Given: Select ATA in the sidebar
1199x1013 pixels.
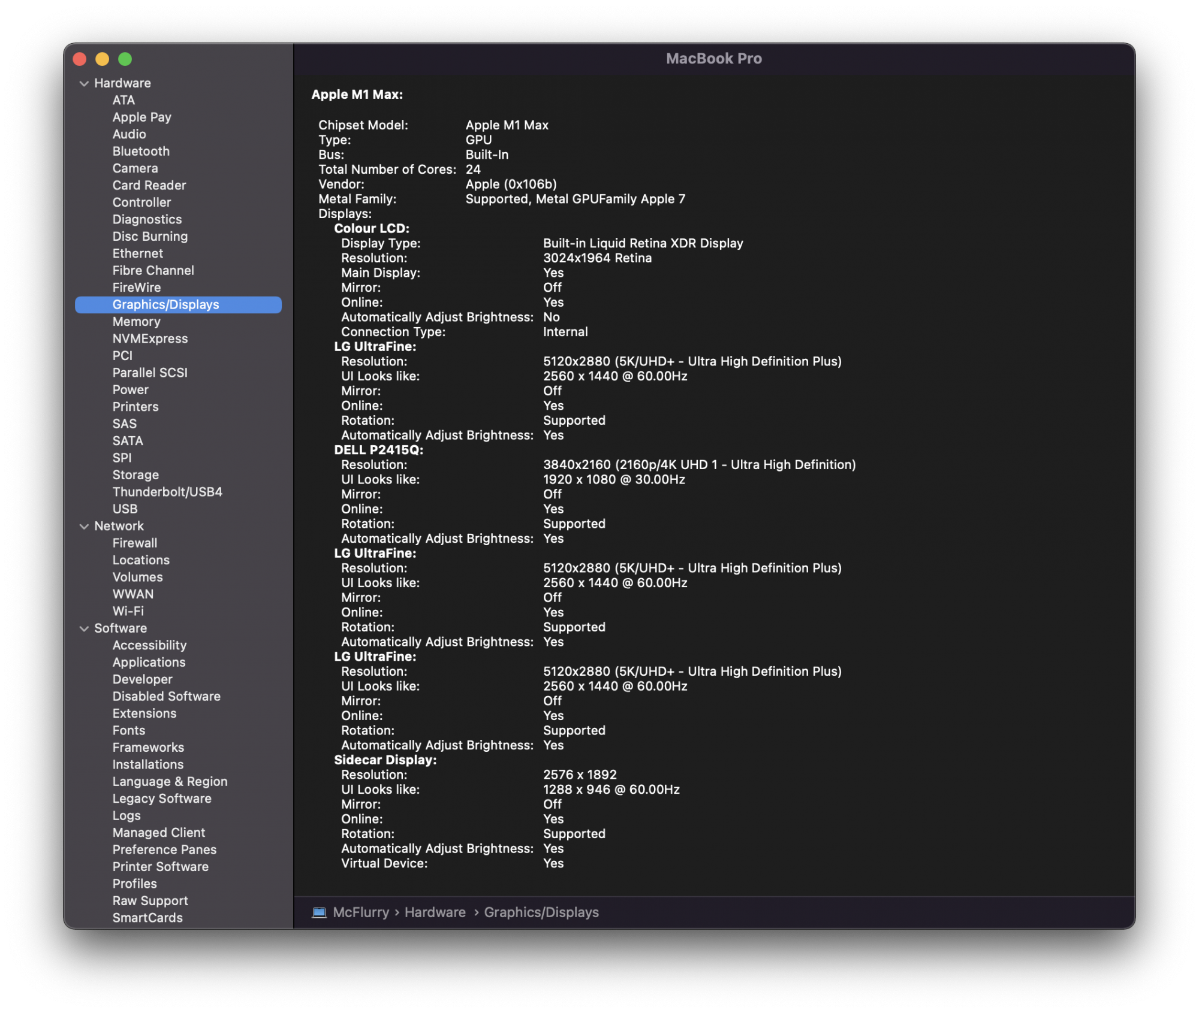Looking at the screenshot, I should [123, 100].
